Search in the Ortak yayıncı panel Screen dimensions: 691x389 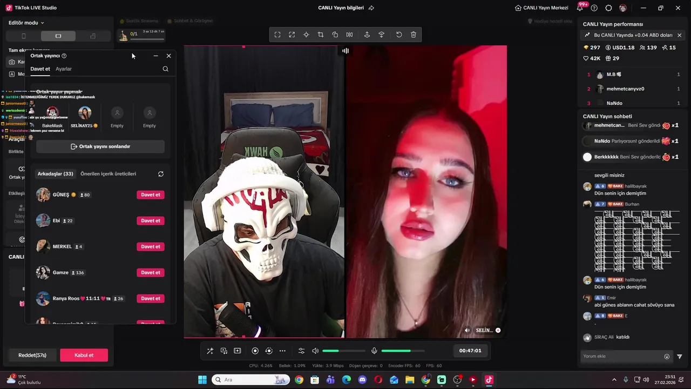pos(165,69)
